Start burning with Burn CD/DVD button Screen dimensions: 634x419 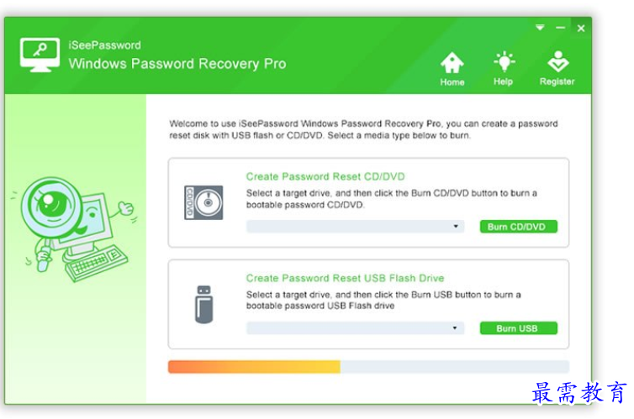point(519,227)
